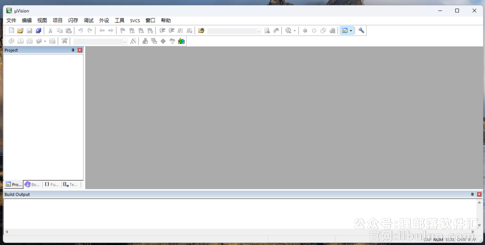
Task: Toggle auto-hide pin on Project panel
Action: [x=73, y=50]
